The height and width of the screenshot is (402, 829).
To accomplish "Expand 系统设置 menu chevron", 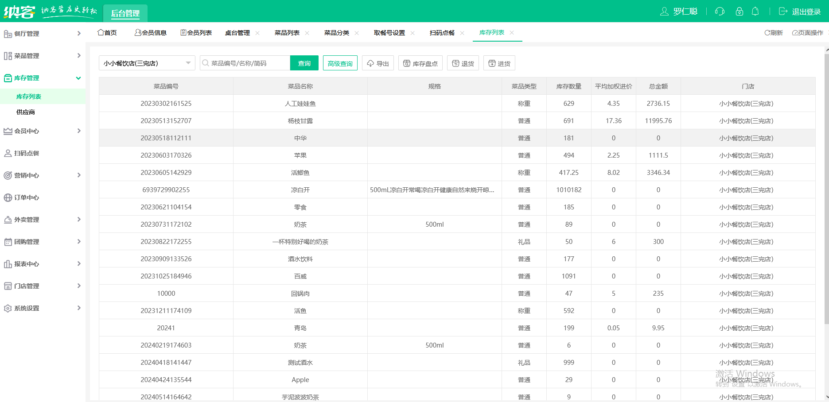I will [x=79, y=308].
